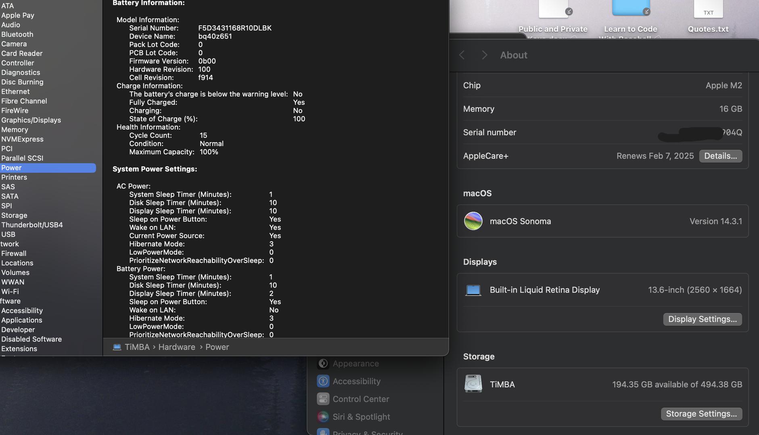The height and width of the screenshot is (435, 759).
Task: Open the Appearance settings icon
Action: coord(323,364)
